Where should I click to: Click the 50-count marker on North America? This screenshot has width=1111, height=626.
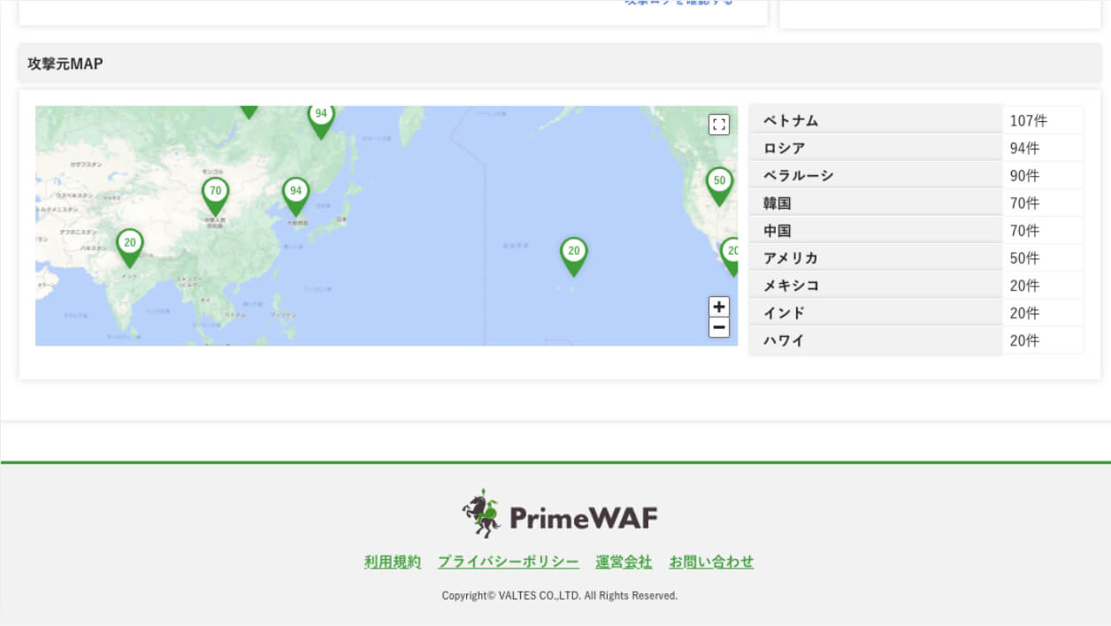point(719,179)
